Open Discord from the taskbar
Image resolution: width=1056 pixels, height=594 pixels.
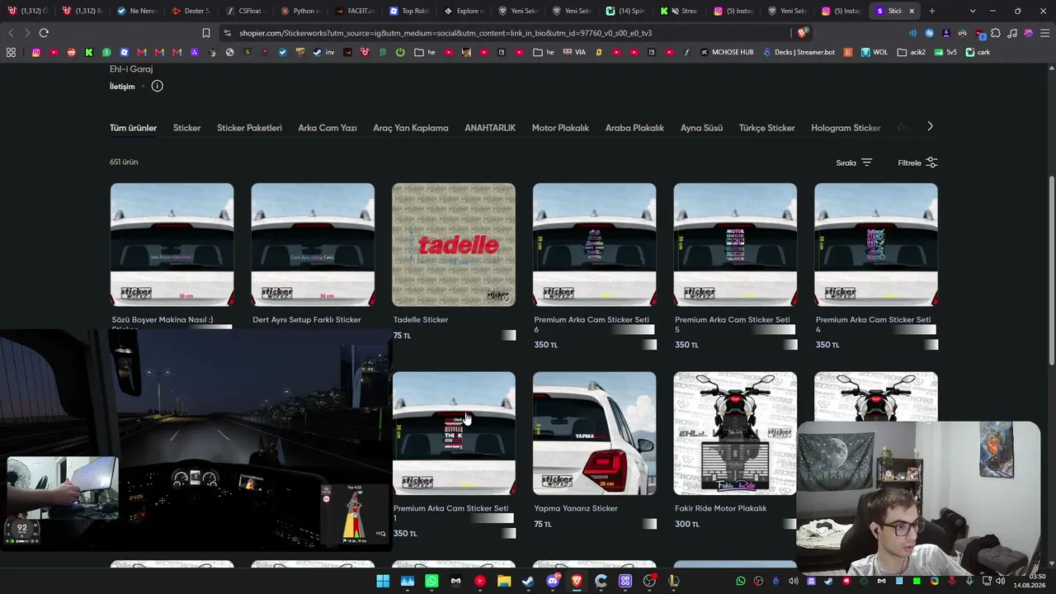[x=553, y=582]
